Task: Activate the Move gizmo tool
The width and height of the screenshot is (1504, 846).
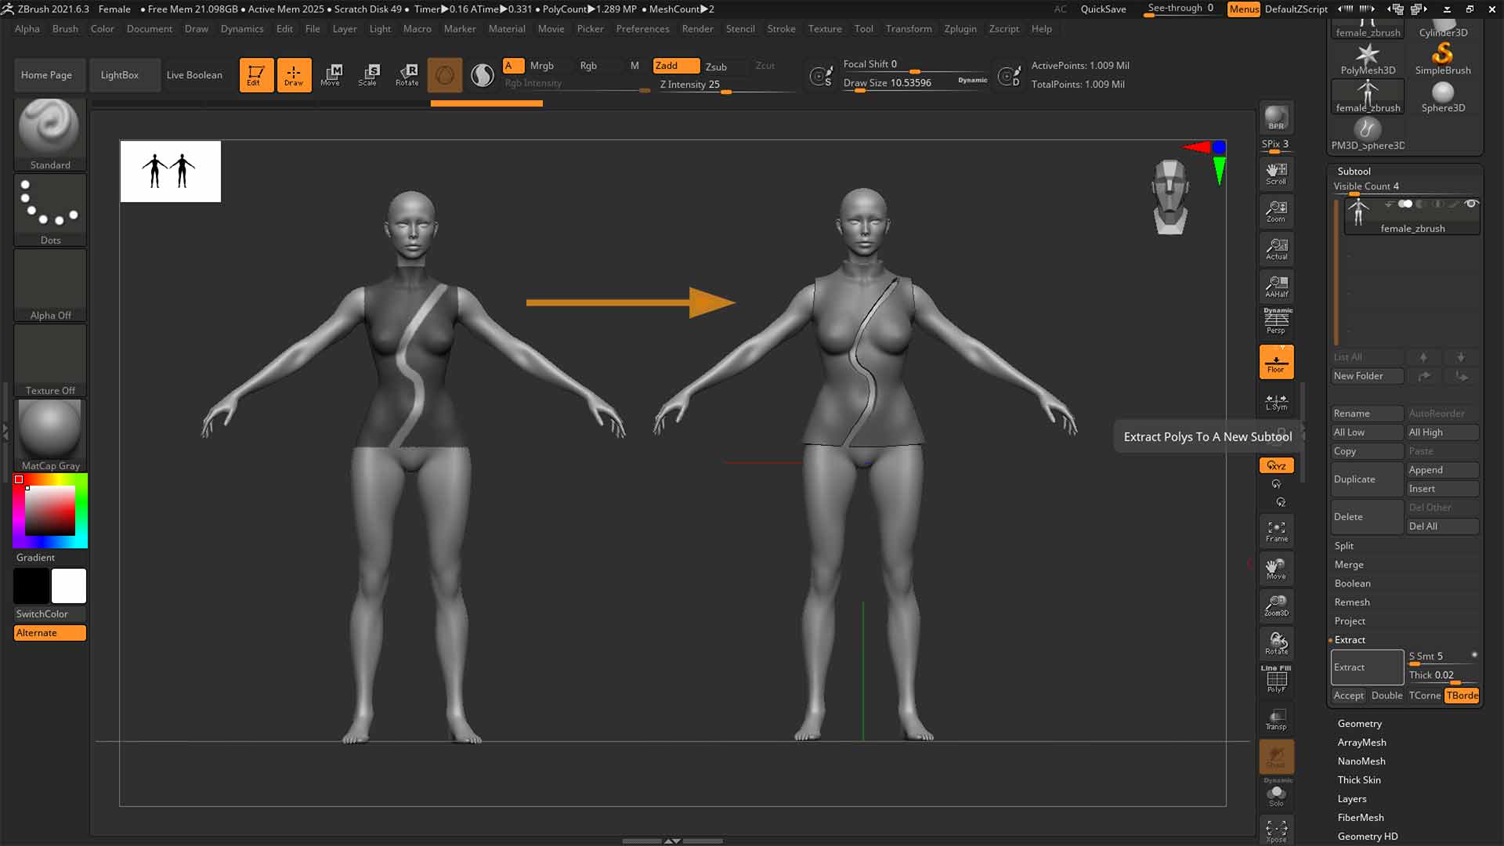Action: pyautogui.click(x=331, y=75)
